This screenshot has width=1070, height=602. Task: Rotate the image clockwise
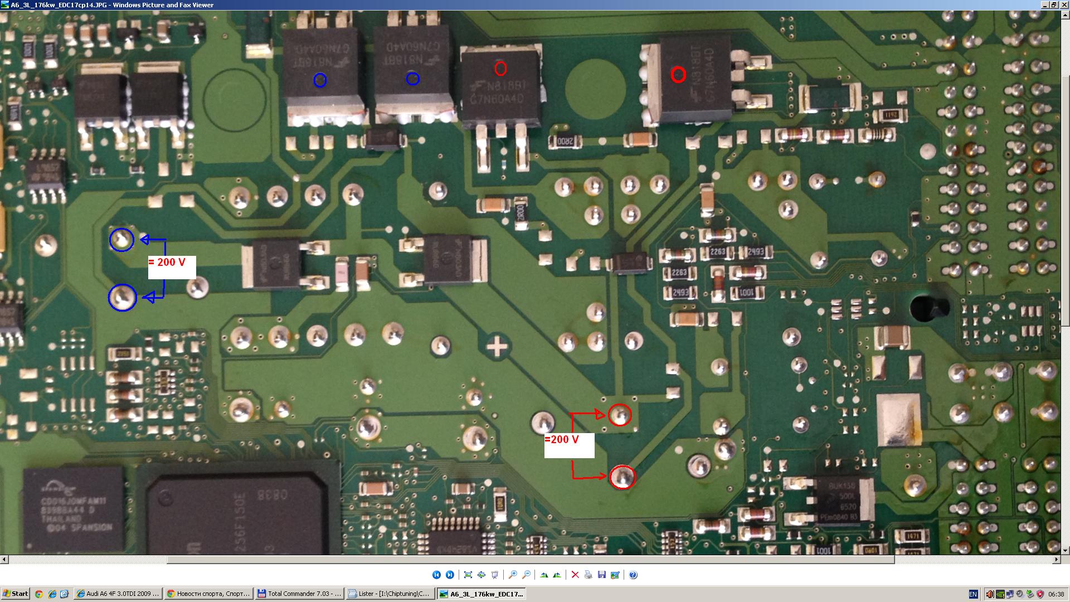(x=544, y=575)
